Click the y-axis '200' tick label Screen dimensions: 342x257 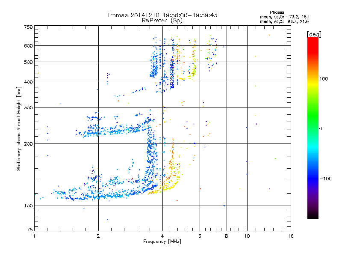[28, 144]
